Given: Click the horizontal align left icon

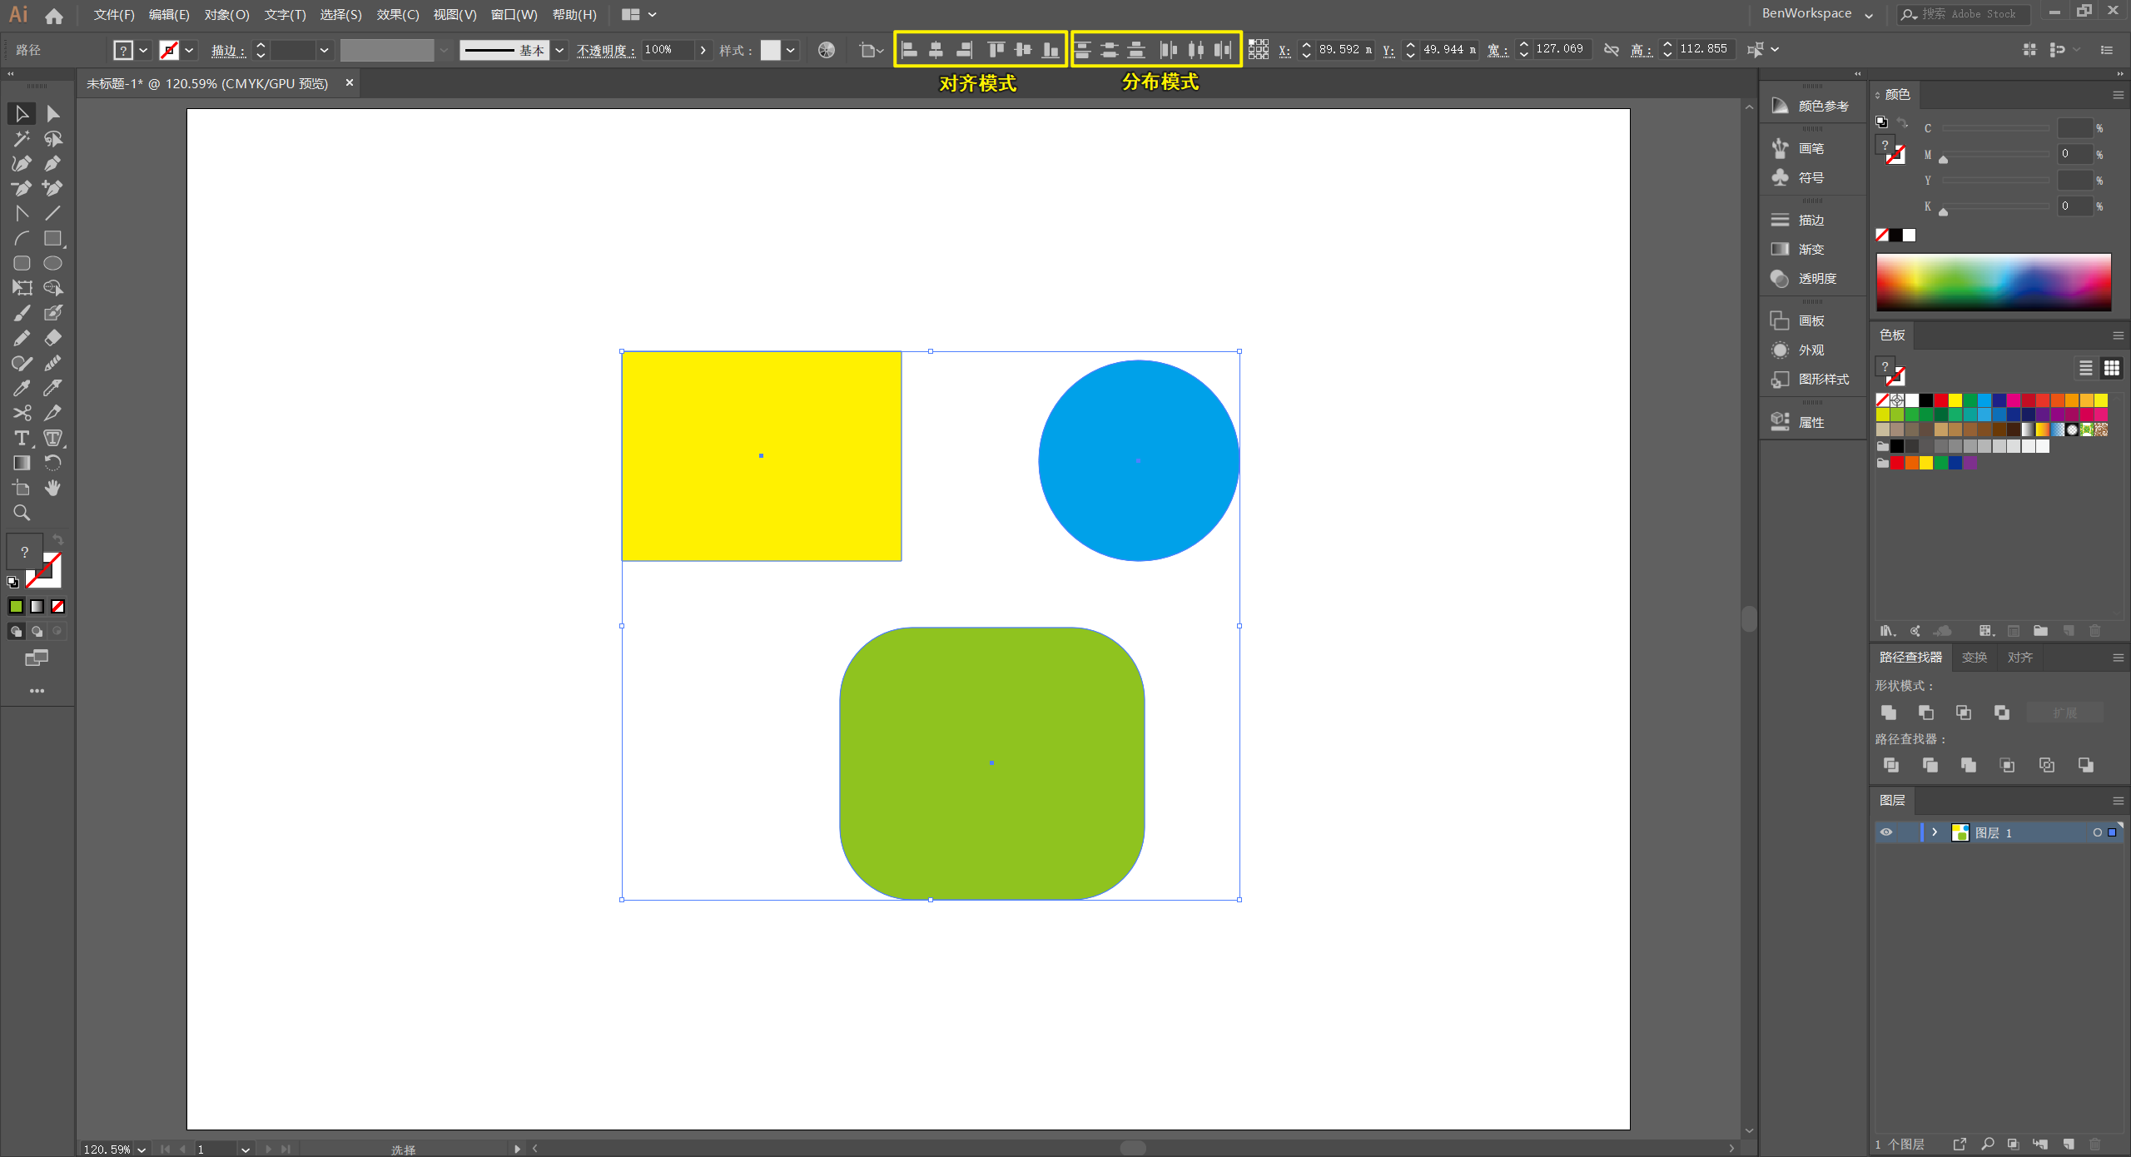Looking at the screenshot, I should 909,50.
